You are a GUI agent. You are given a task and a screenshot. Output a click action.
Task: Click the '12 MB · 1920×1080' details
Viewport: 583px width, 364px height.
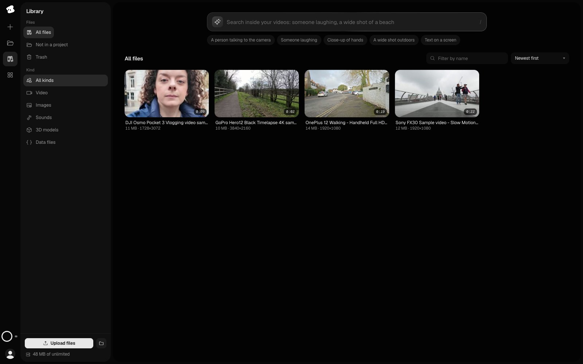(413, 128)
